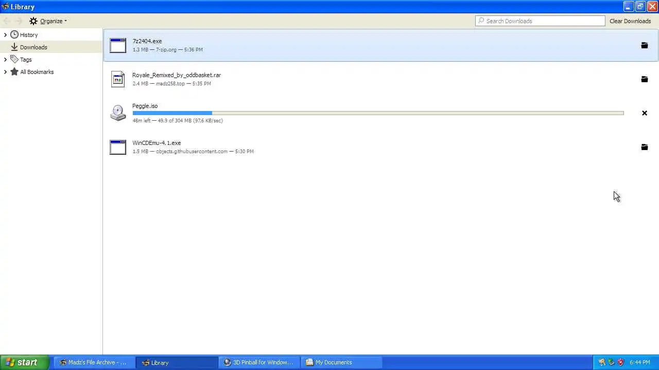
Task: Select History in the sidebar
Action: click(x=29, y=35)
